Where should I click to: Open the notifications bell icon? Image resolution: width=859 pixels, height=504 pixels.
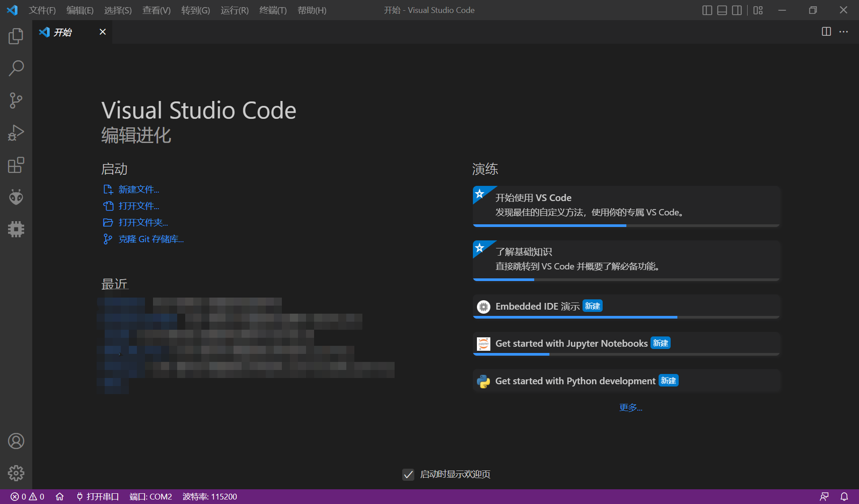[844, 497]
